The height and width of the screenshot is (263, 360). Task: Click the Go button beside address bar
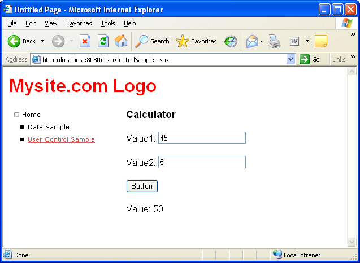click(310, 59)
